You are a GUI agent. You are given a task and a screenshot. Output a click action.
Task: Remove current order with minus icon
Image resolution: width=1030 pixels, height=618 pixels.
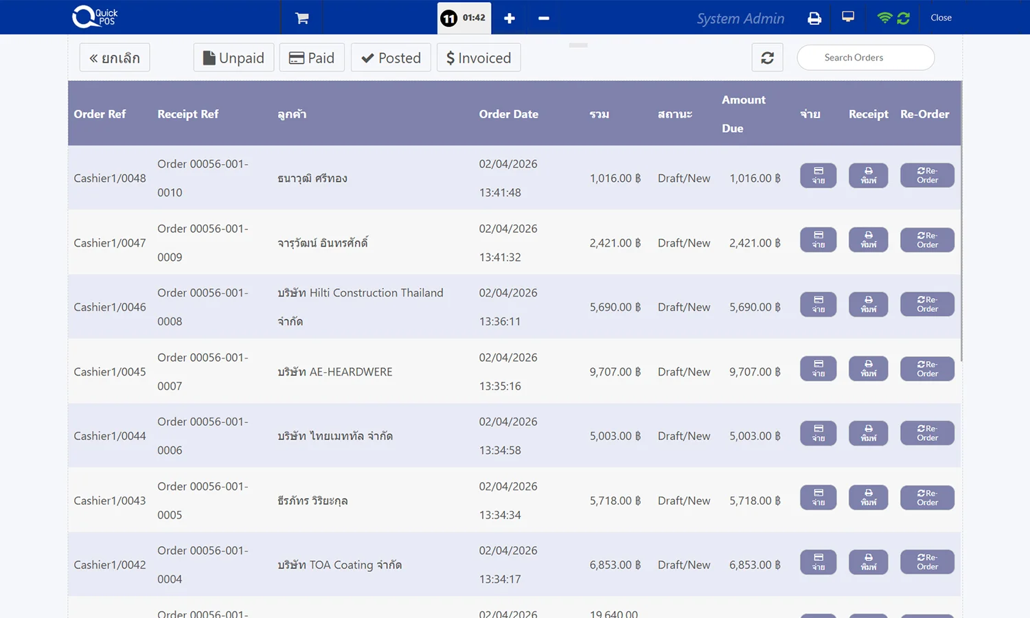543,18
